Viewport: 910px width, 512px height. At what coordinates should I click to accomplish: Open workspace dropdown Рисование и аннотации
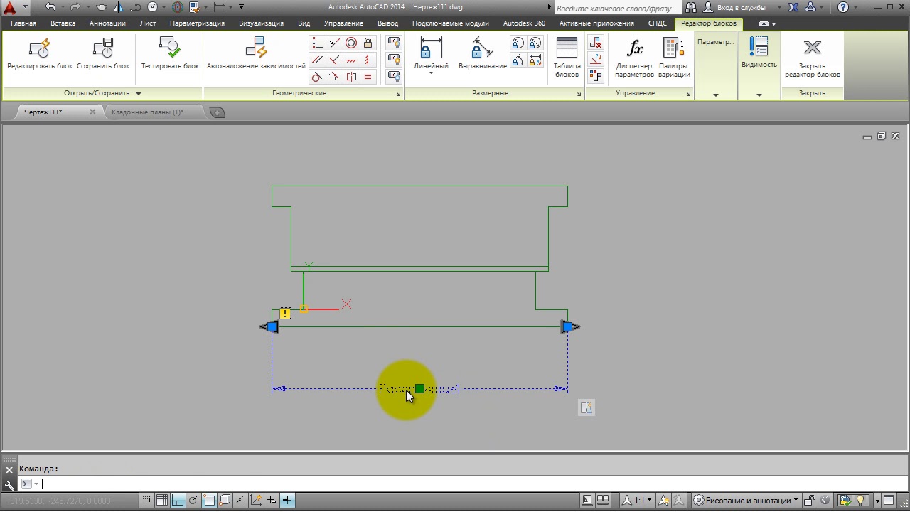(746, 501)
